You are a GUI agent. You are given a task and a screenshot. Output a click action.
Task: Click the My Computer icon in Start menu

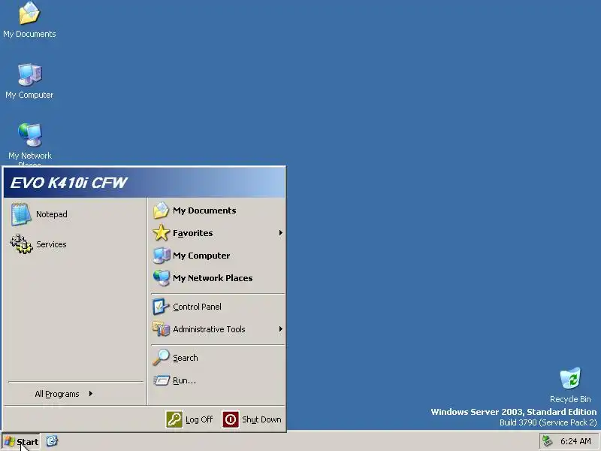click(161, 256)
